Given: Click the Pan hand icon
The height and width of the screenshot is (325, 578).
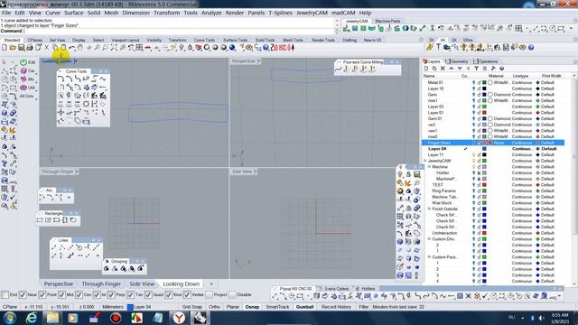Looking at the screenshot, I should point(80,48).
